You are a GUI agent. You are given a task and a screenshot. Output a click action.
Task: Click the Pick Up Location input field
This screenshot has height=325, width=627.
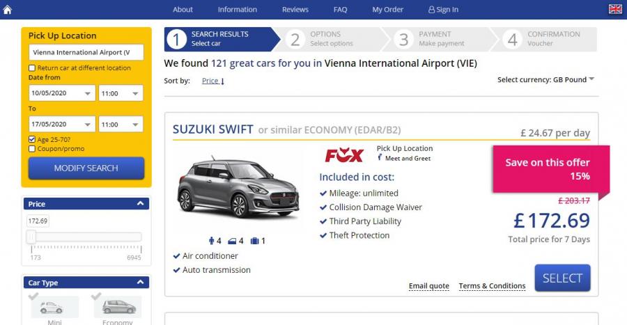[x=86, y=52]
